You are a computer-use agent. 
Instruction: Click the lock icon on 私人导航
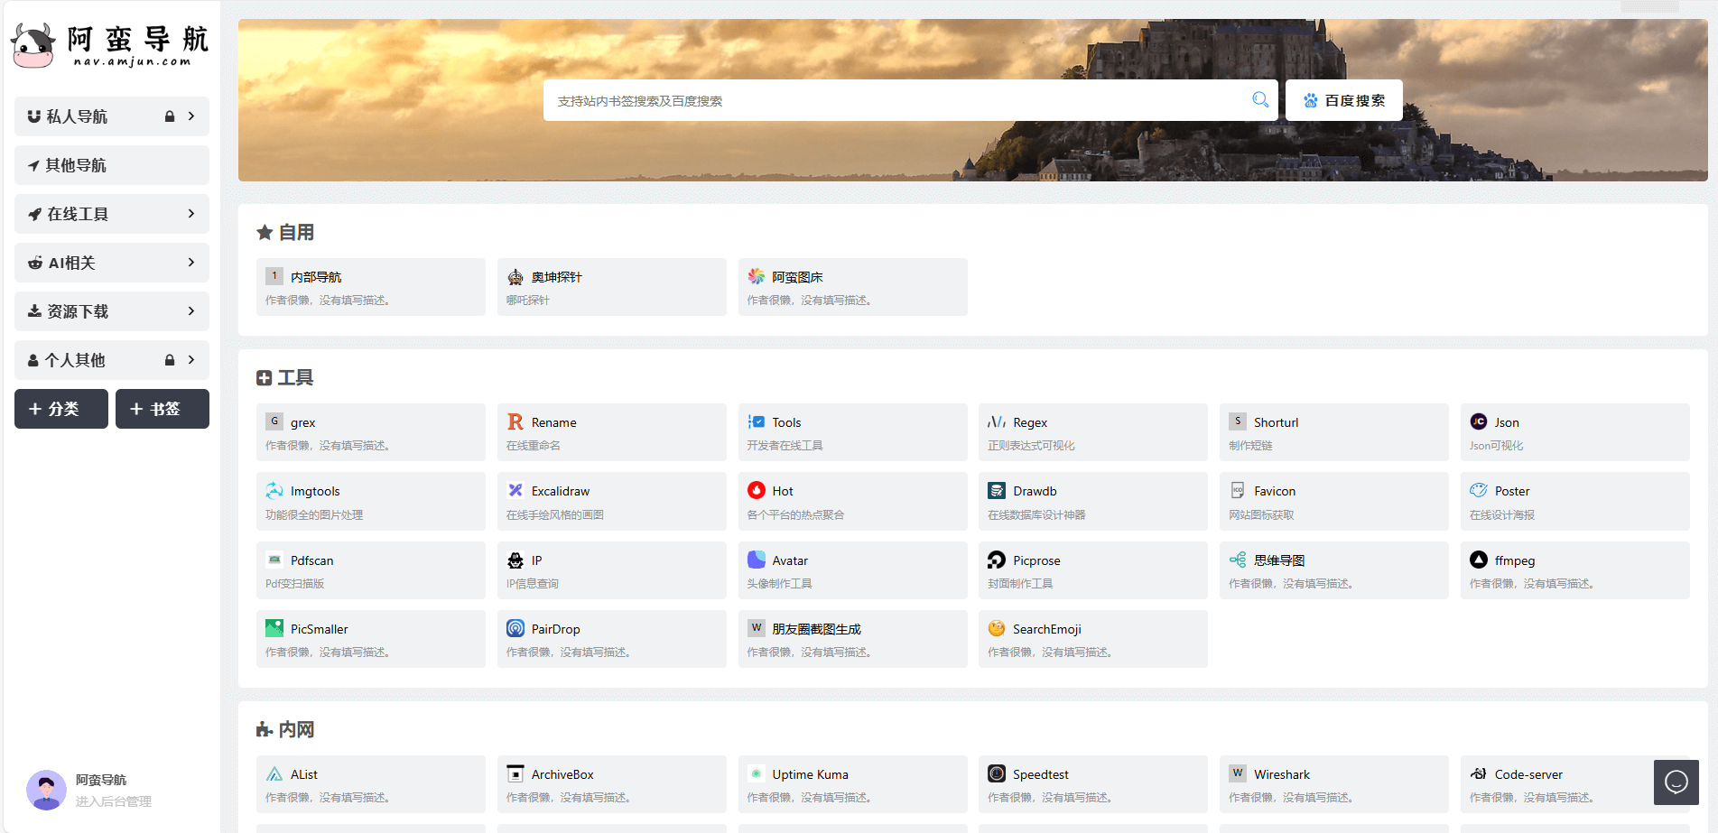[x=169, y=116]
